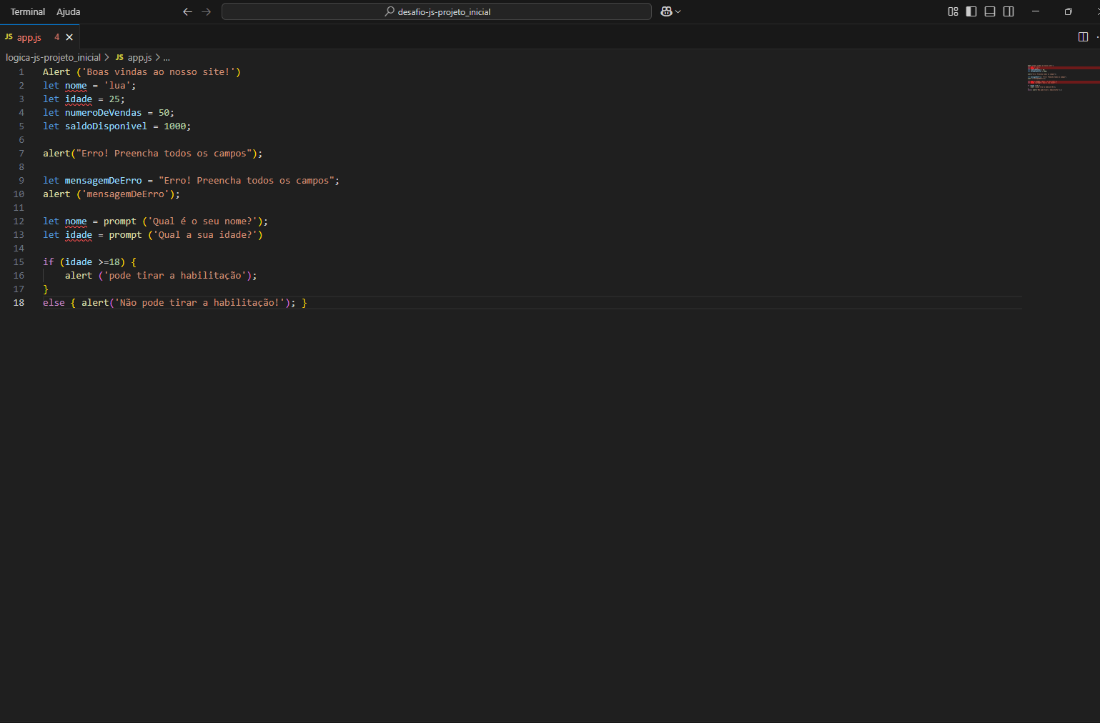This screenshot has height=723, width=1100.
Task: Click the 'Não pode tirar a habilitação!' string
Action: (x=200, y=302)
